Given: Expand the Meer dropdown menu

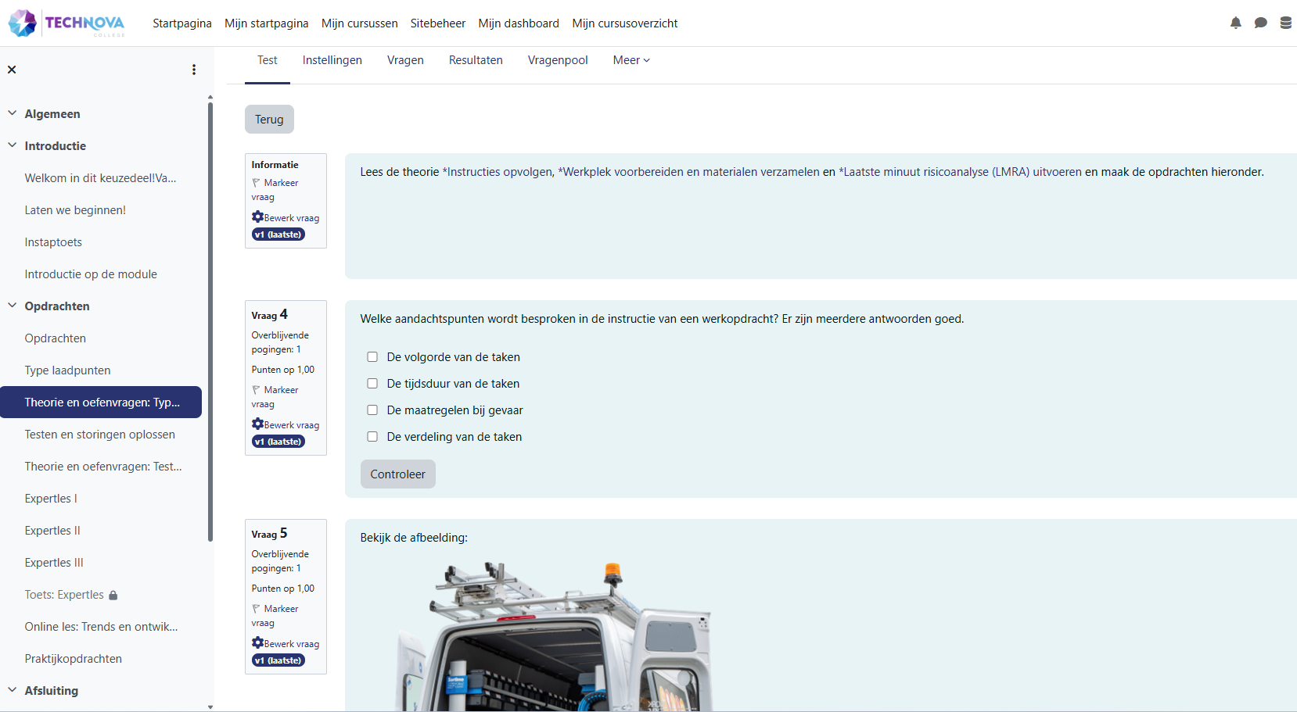Looking at the screenshot, I should [x=631, y=60].
